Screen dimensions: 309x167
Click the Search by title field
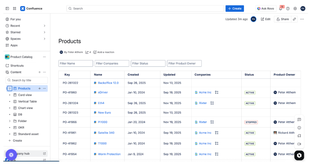tap(27, 80)
